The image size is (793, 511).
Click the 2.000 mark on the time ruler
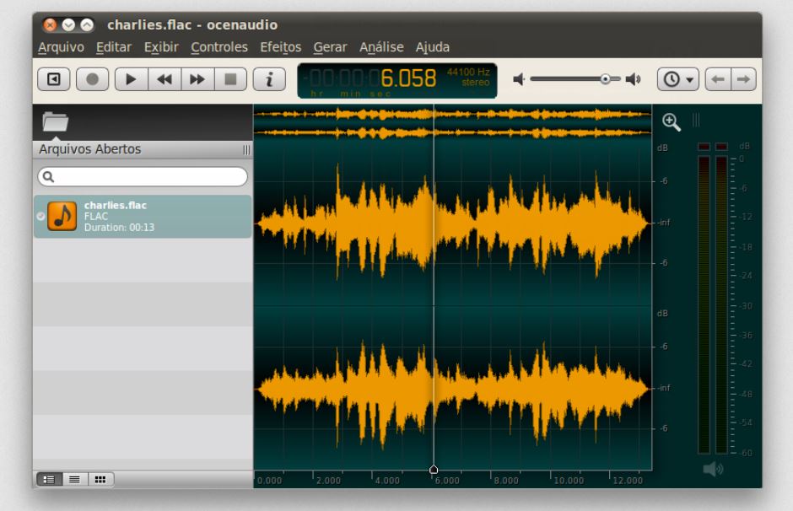coord(328,480)
